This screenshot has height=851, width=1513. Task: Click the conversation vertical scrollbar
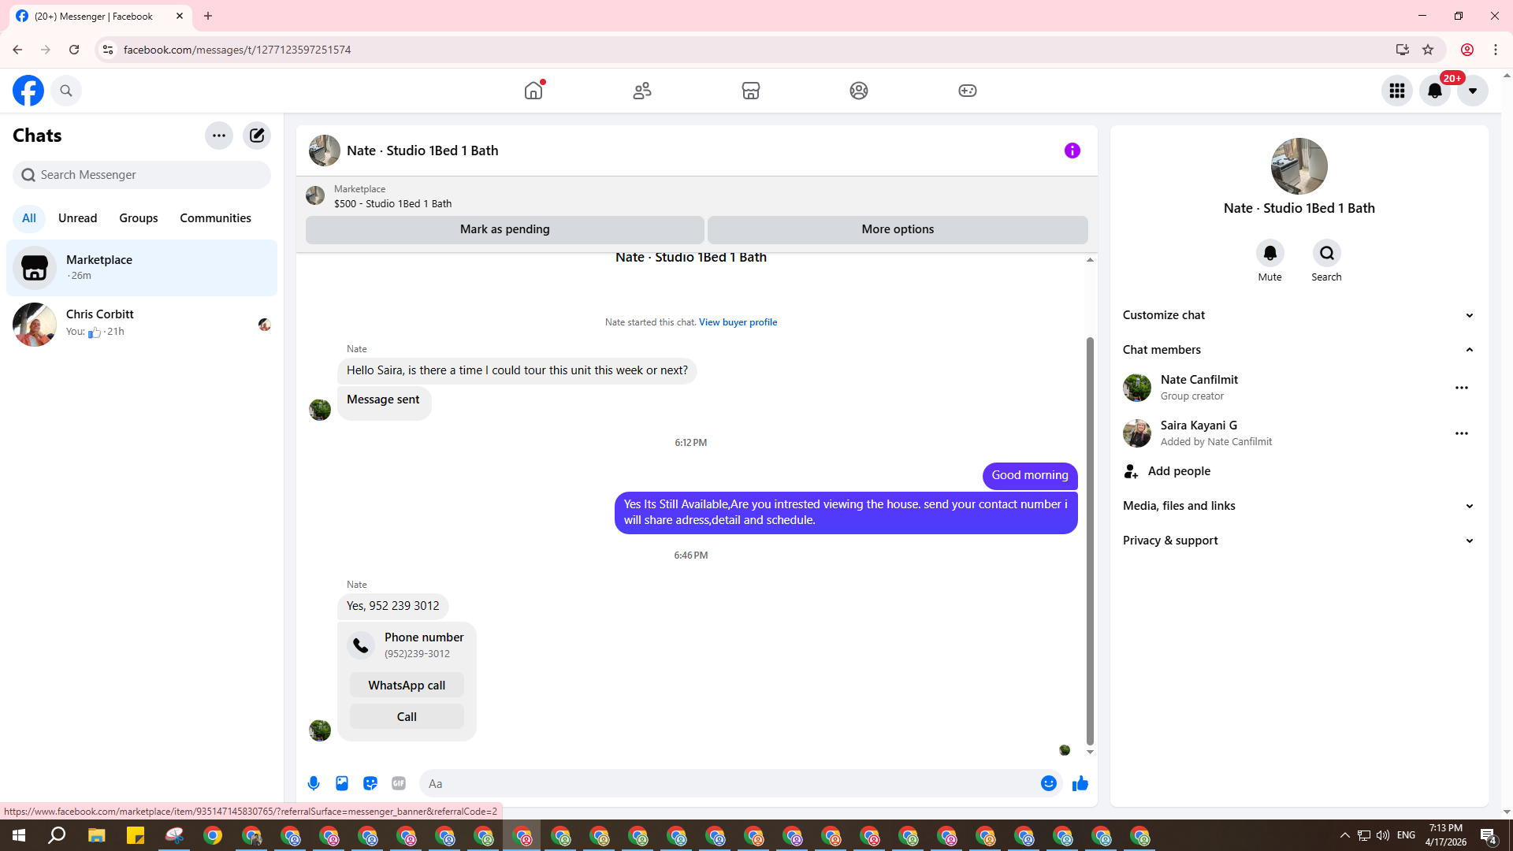tap(1090, 541)
